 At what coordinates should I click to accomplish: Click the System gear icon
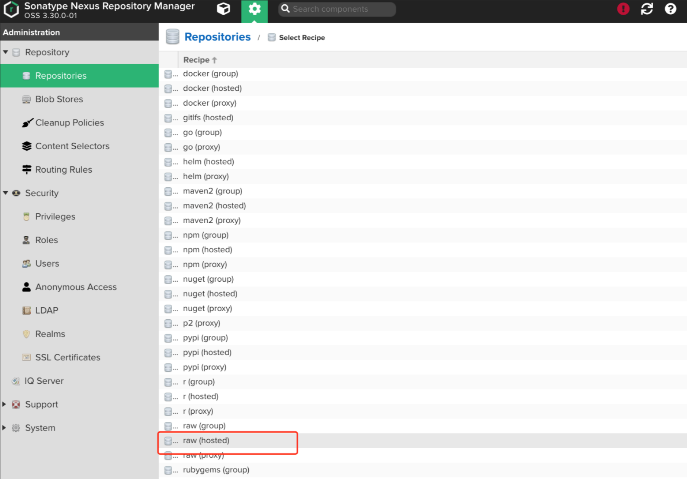[x=16, y=428]
